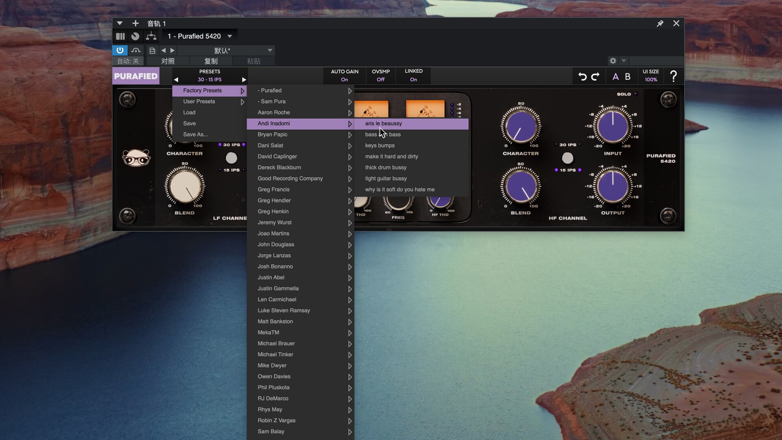
Task: Click the redo arrow icon
Action: click(x=595, y=76)
